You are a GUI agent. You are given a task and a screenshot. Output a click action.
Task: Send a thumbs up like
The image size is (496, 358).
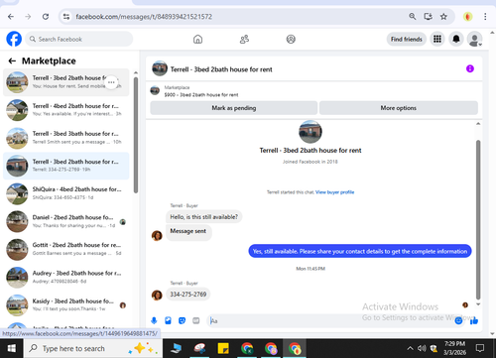click(x=474, y=320)
